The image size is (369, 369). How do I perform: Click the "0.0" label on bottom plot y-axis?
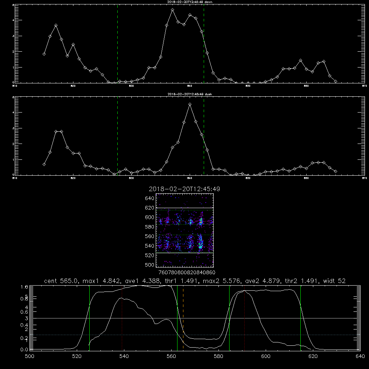point(24,350)
